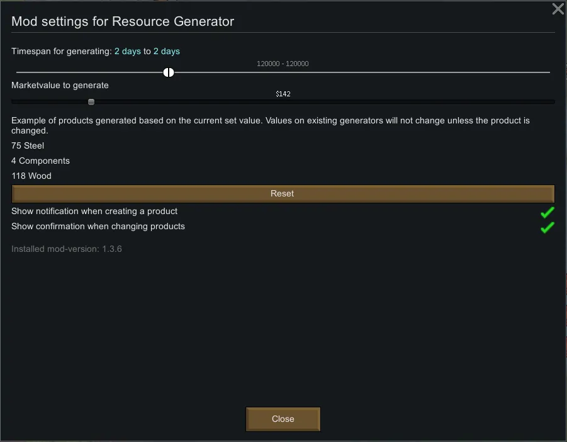Viewport: 567px width, 442px height.
Task: Select the '75 Steel' example product line
Action: pyautogui.click(x=28, y=146)
